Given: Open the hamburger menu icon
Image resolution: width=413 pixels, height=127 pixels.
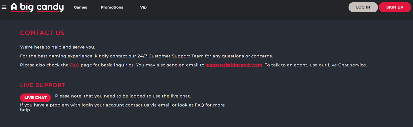Looking at the screenshot, I should 4,7.
